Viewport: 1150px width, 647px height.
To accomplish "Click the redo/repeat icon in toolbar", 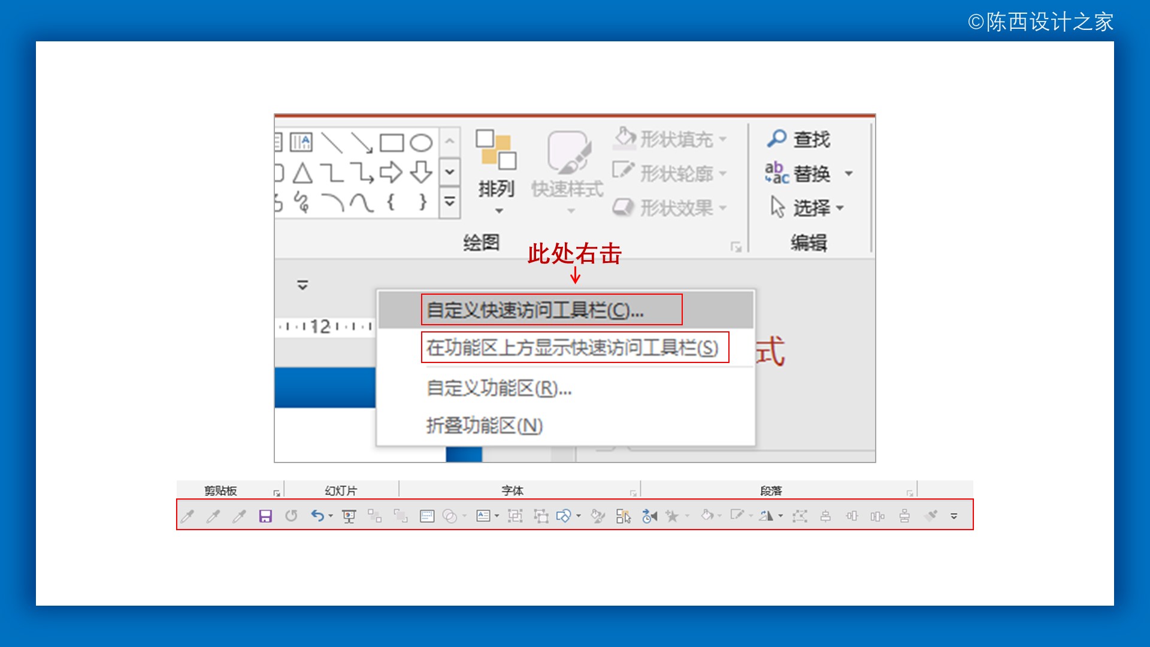I will point(291,516).
